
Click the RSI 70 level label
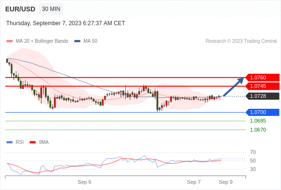[253, 152]
